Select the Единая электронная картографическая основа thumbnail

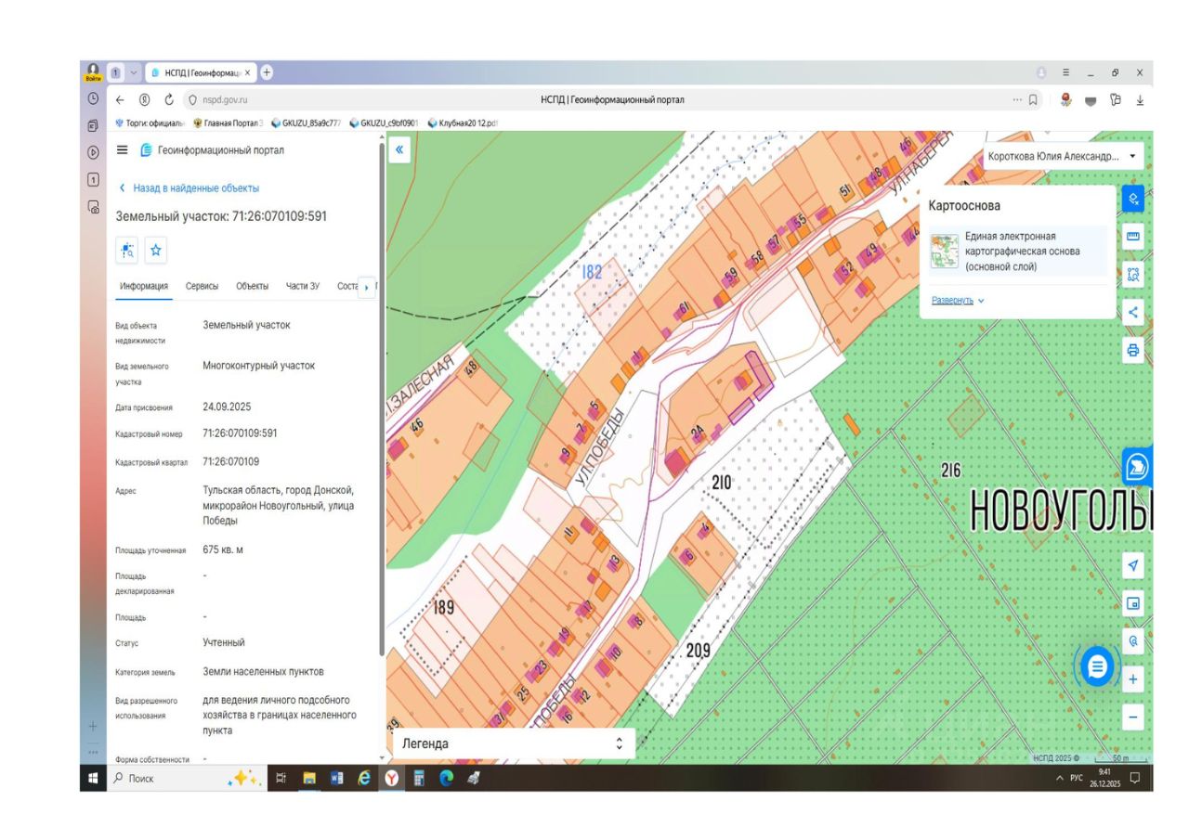coord(945,251)
